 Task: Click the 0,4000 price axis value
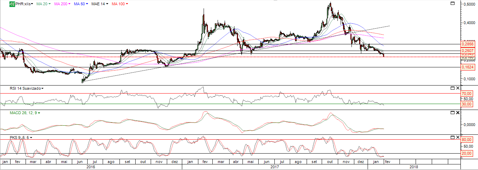click(x=470, y=23)
